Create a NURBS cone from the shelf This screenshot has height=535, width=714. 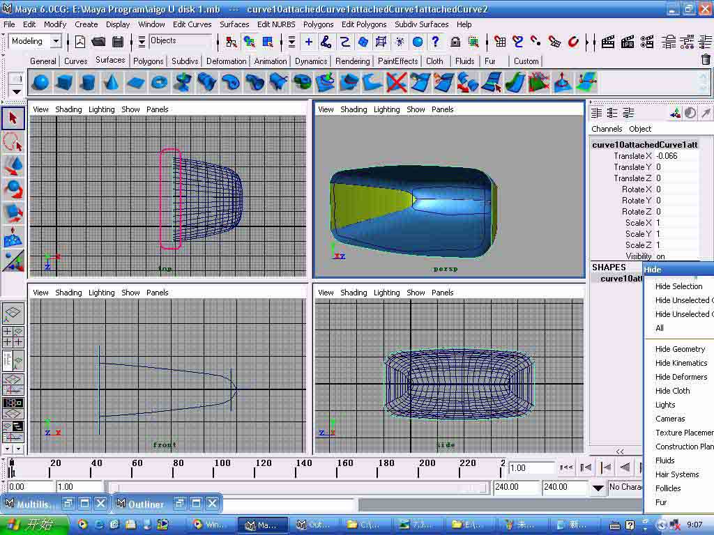(112, 83)
